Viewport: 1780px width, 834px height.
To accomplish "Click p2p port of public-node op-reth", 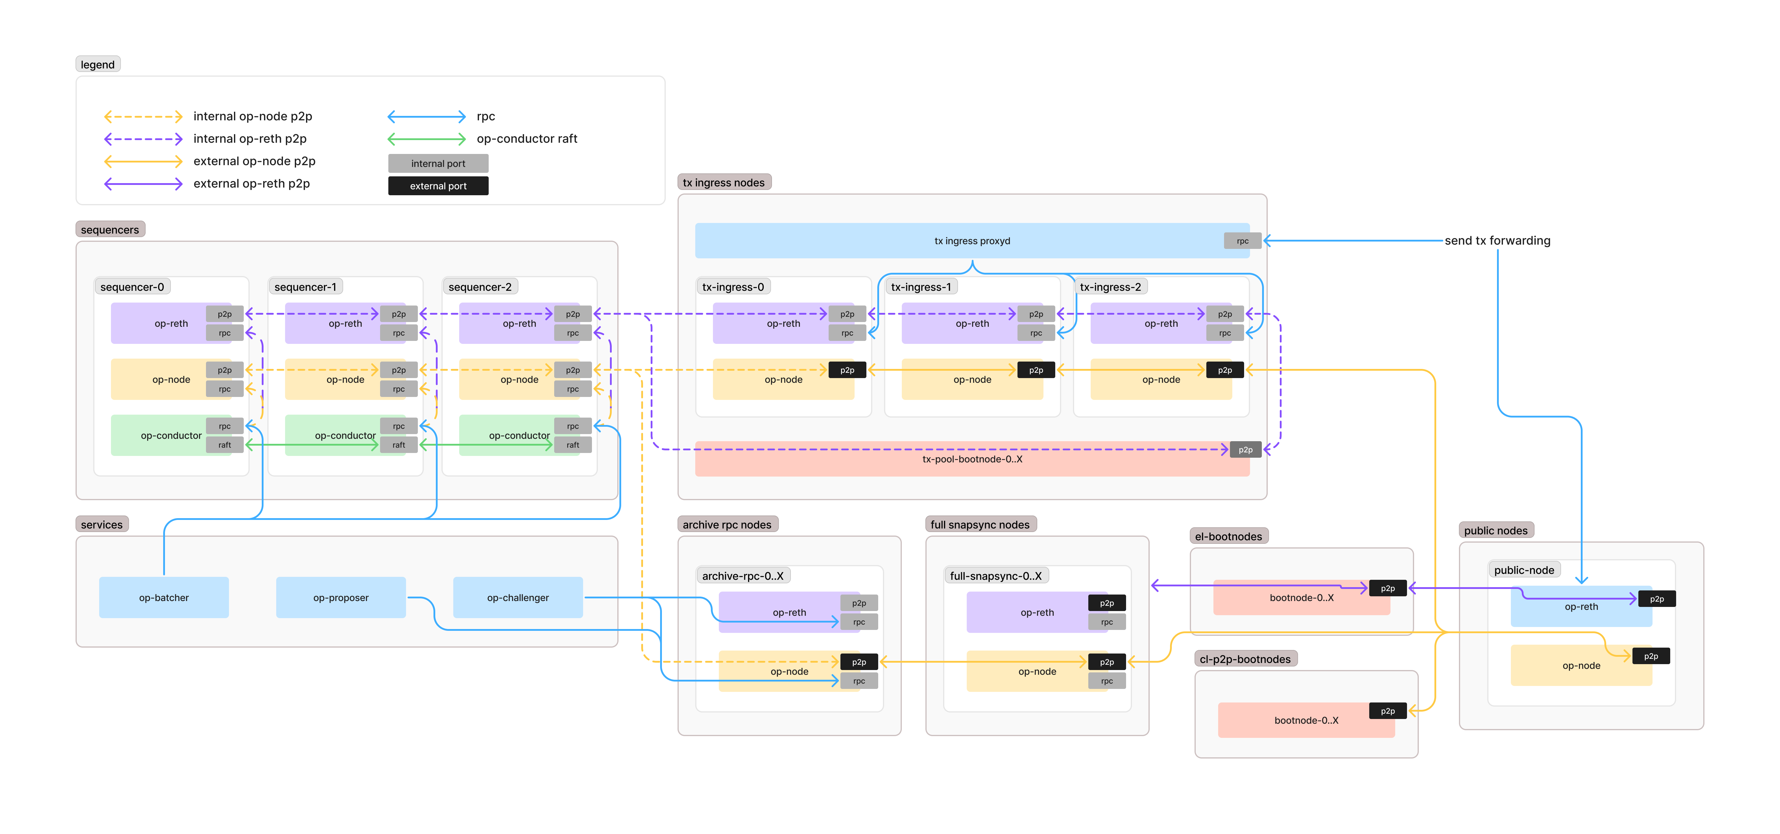I will [1657, 599].
